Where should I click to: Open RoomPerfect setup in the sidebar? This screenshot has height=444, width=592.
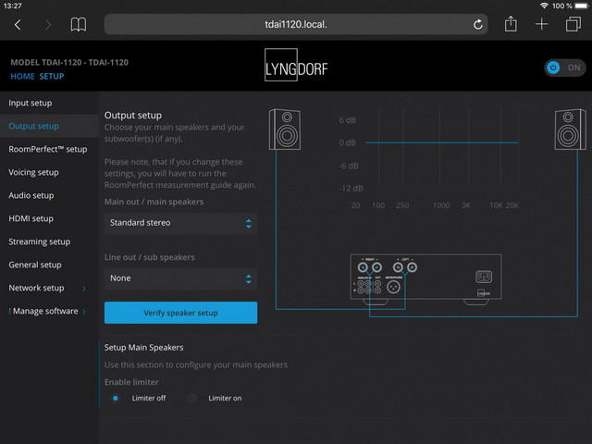pyautogui.click(x=48, y=149)
